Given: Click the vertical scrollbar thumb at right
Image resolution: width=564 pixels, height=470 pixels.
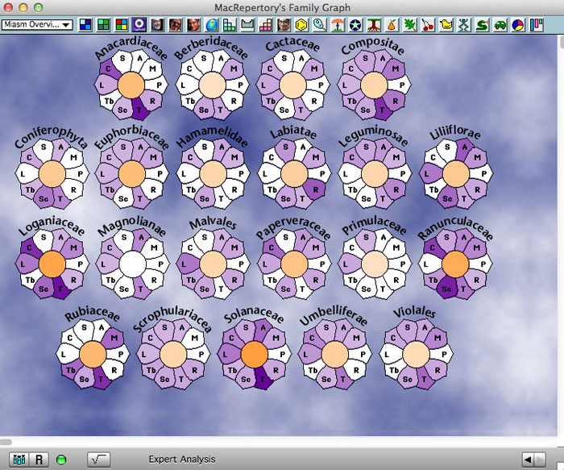Looking at the screenshot, I should pos(562,41).
